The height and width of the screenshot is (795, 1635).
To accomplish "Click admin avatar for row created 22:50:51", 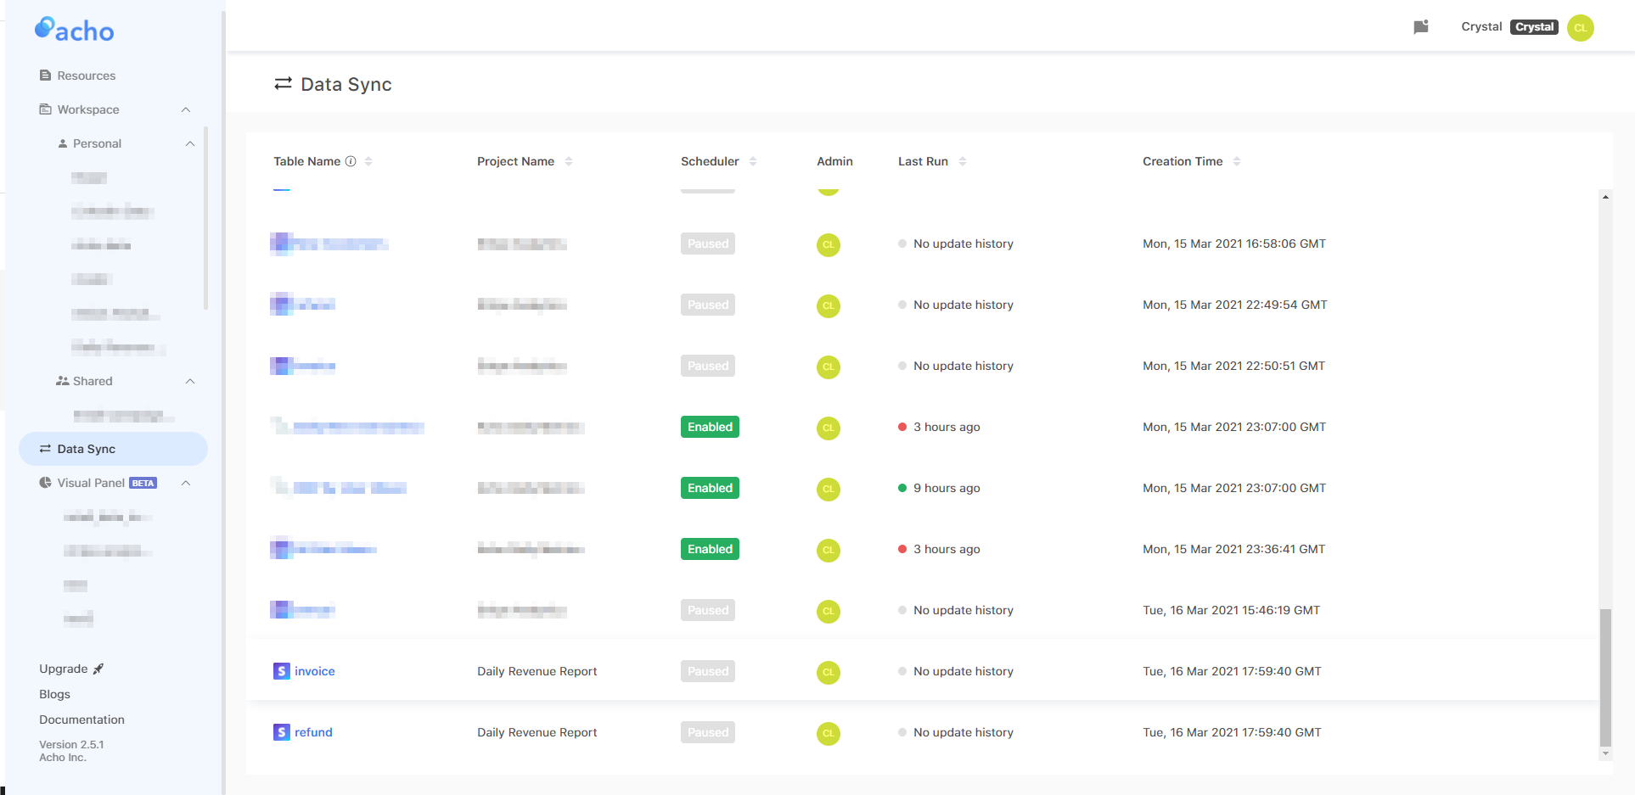I will tap(829, 367).
